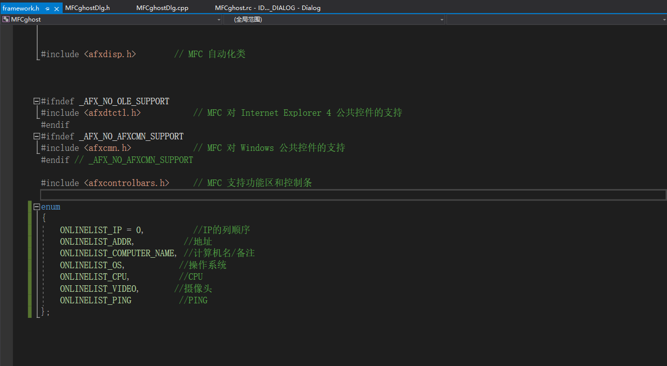667x366 pixels.
Task: Collapse the _AFX_NO_OLE_SUPPORT ifndef block
Action: pos(37,101)
